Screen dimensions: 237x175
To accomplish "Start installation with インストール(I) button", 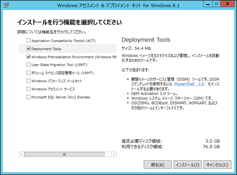I will tap(188, 164).
